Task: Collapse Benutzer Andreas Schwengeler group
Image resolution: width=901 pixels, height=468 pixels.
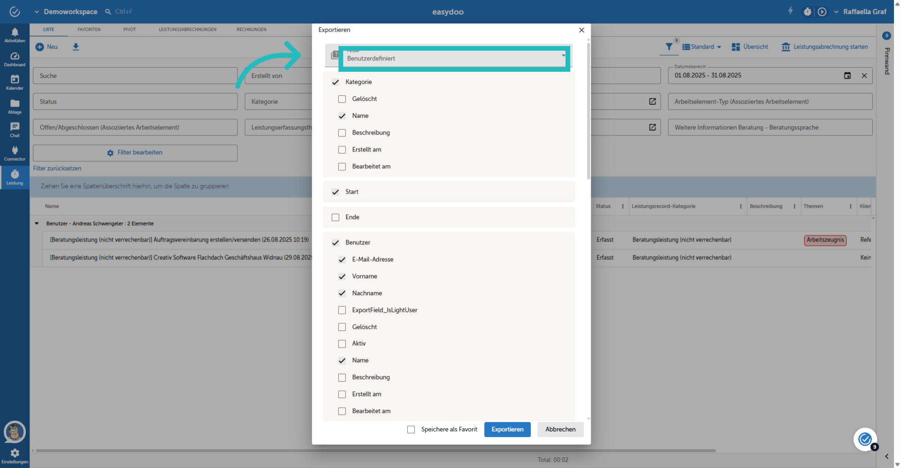Action: pyautogui.click(x=37, y=224)
